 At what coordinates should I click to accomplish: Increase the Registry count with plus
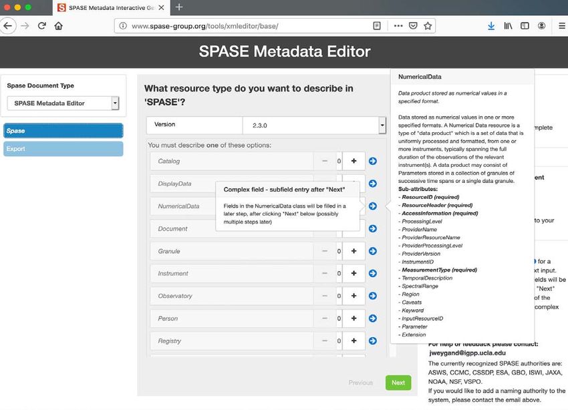pyautogui.click(x=353, y=341)
